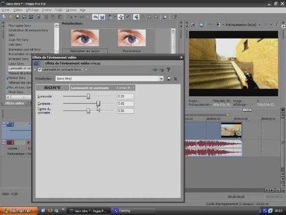Click the Project video properties icon in preview

pos(193,25)
